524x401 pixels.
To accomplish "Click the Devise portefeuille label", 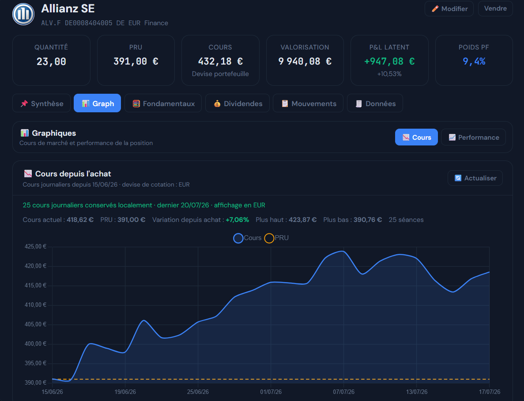I will [220, 74].
